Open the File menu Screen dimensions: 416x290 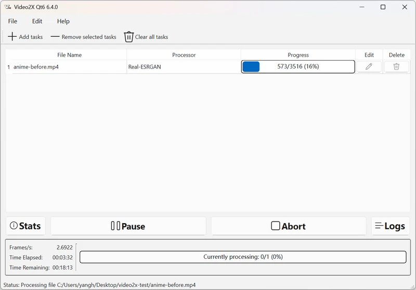click(12, 21)
